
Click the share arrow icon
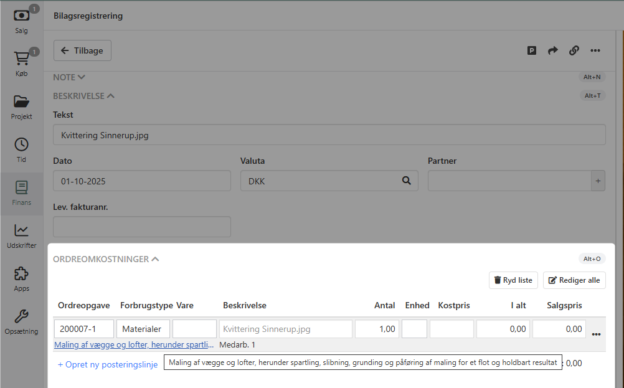coord(553,50)
